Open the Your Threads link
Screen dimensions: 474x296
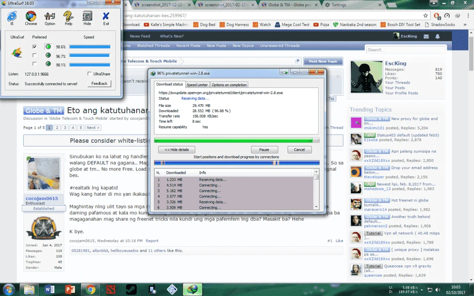tap(397, 83)
